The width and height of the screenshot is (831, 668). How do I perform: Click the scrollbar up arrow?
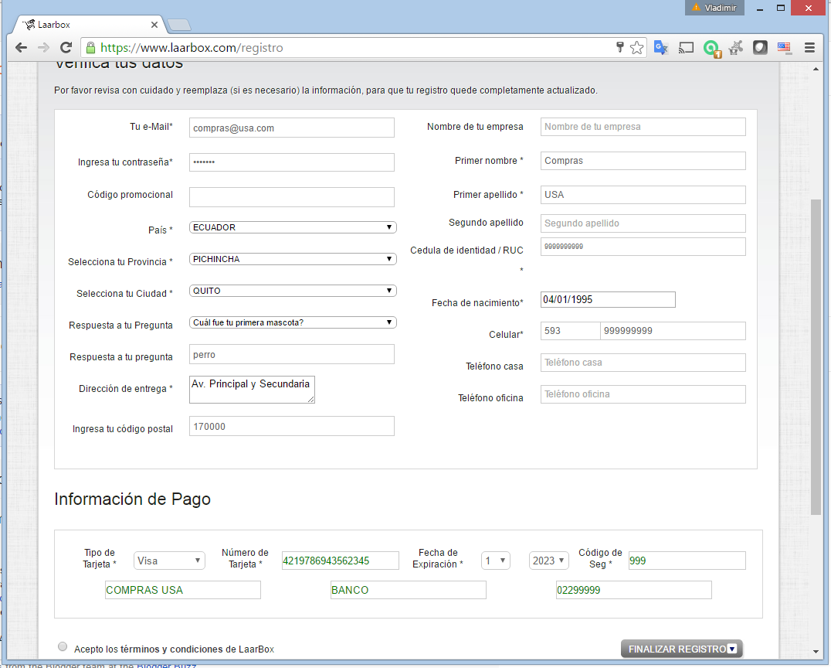(x=816, y=69)
